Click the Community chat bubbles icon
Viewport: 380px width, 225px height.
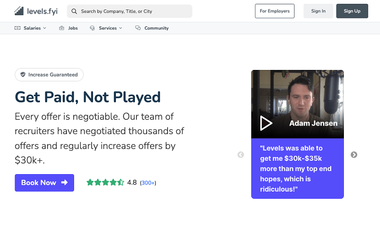pyautogui.click(x=138, y=28)
